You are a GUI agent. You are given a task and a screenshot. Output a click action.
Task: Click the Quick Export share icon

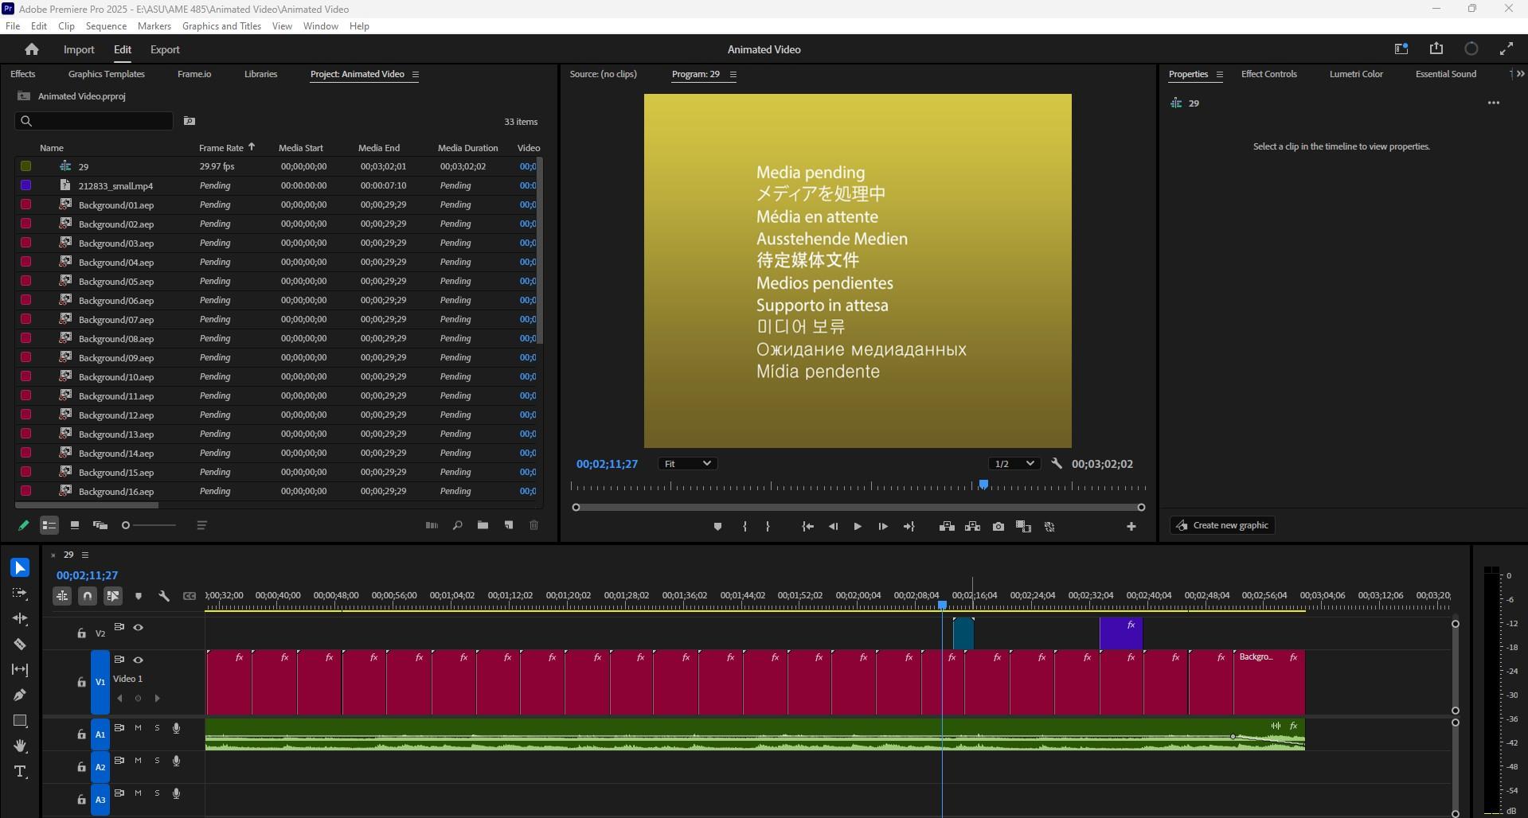pyautogui.click(x=1436, y=49)
